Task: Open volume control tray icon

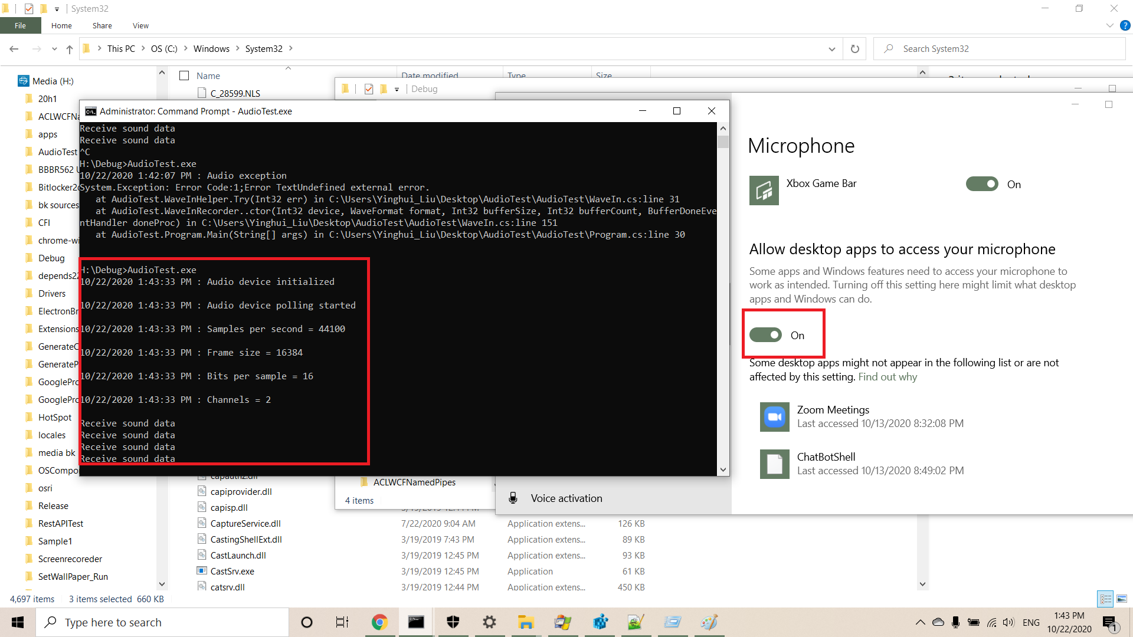Action: [x=1009, y=622]
